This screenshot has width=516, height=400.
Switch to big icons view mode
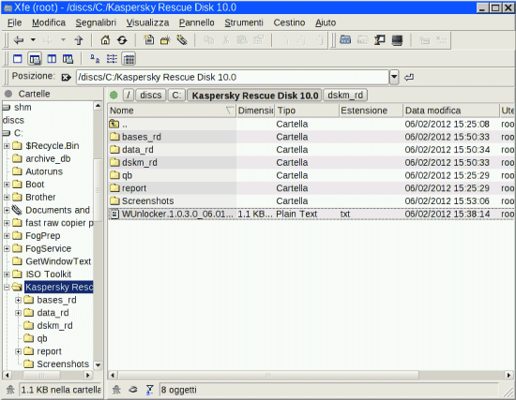(x=95, y=59)
